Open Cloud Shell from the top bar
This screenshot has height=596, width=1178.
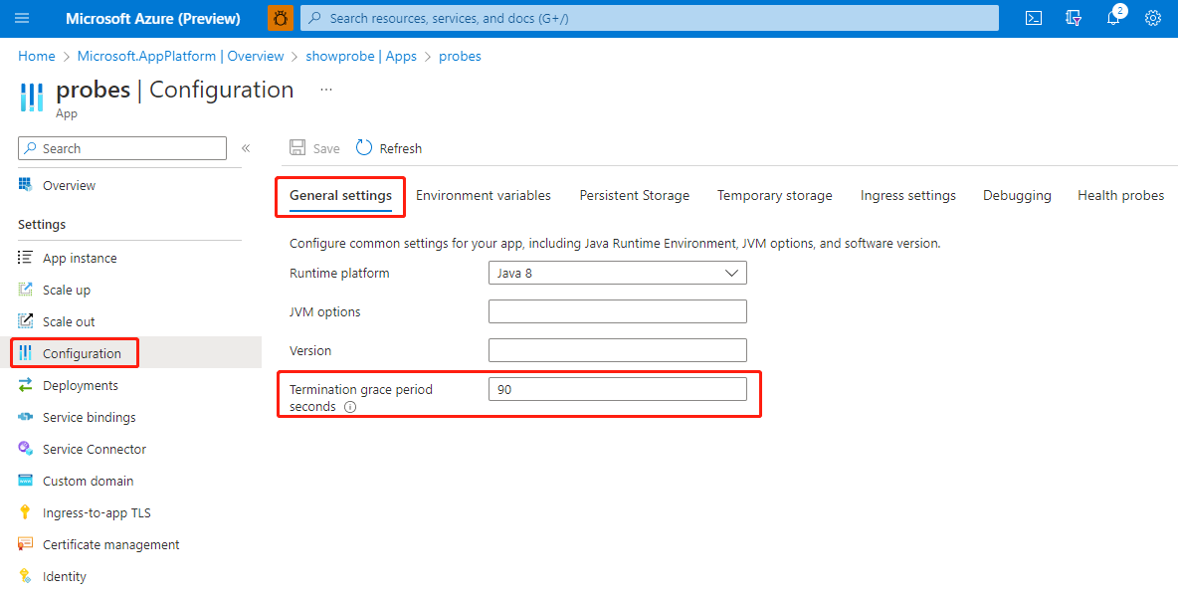(1034, 18)
